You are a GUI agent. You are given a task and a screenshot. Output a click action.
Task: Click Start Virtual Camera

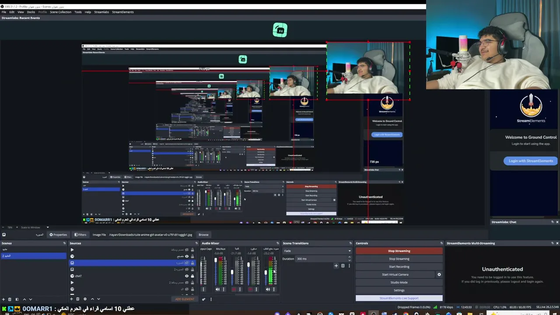[395, 274]
